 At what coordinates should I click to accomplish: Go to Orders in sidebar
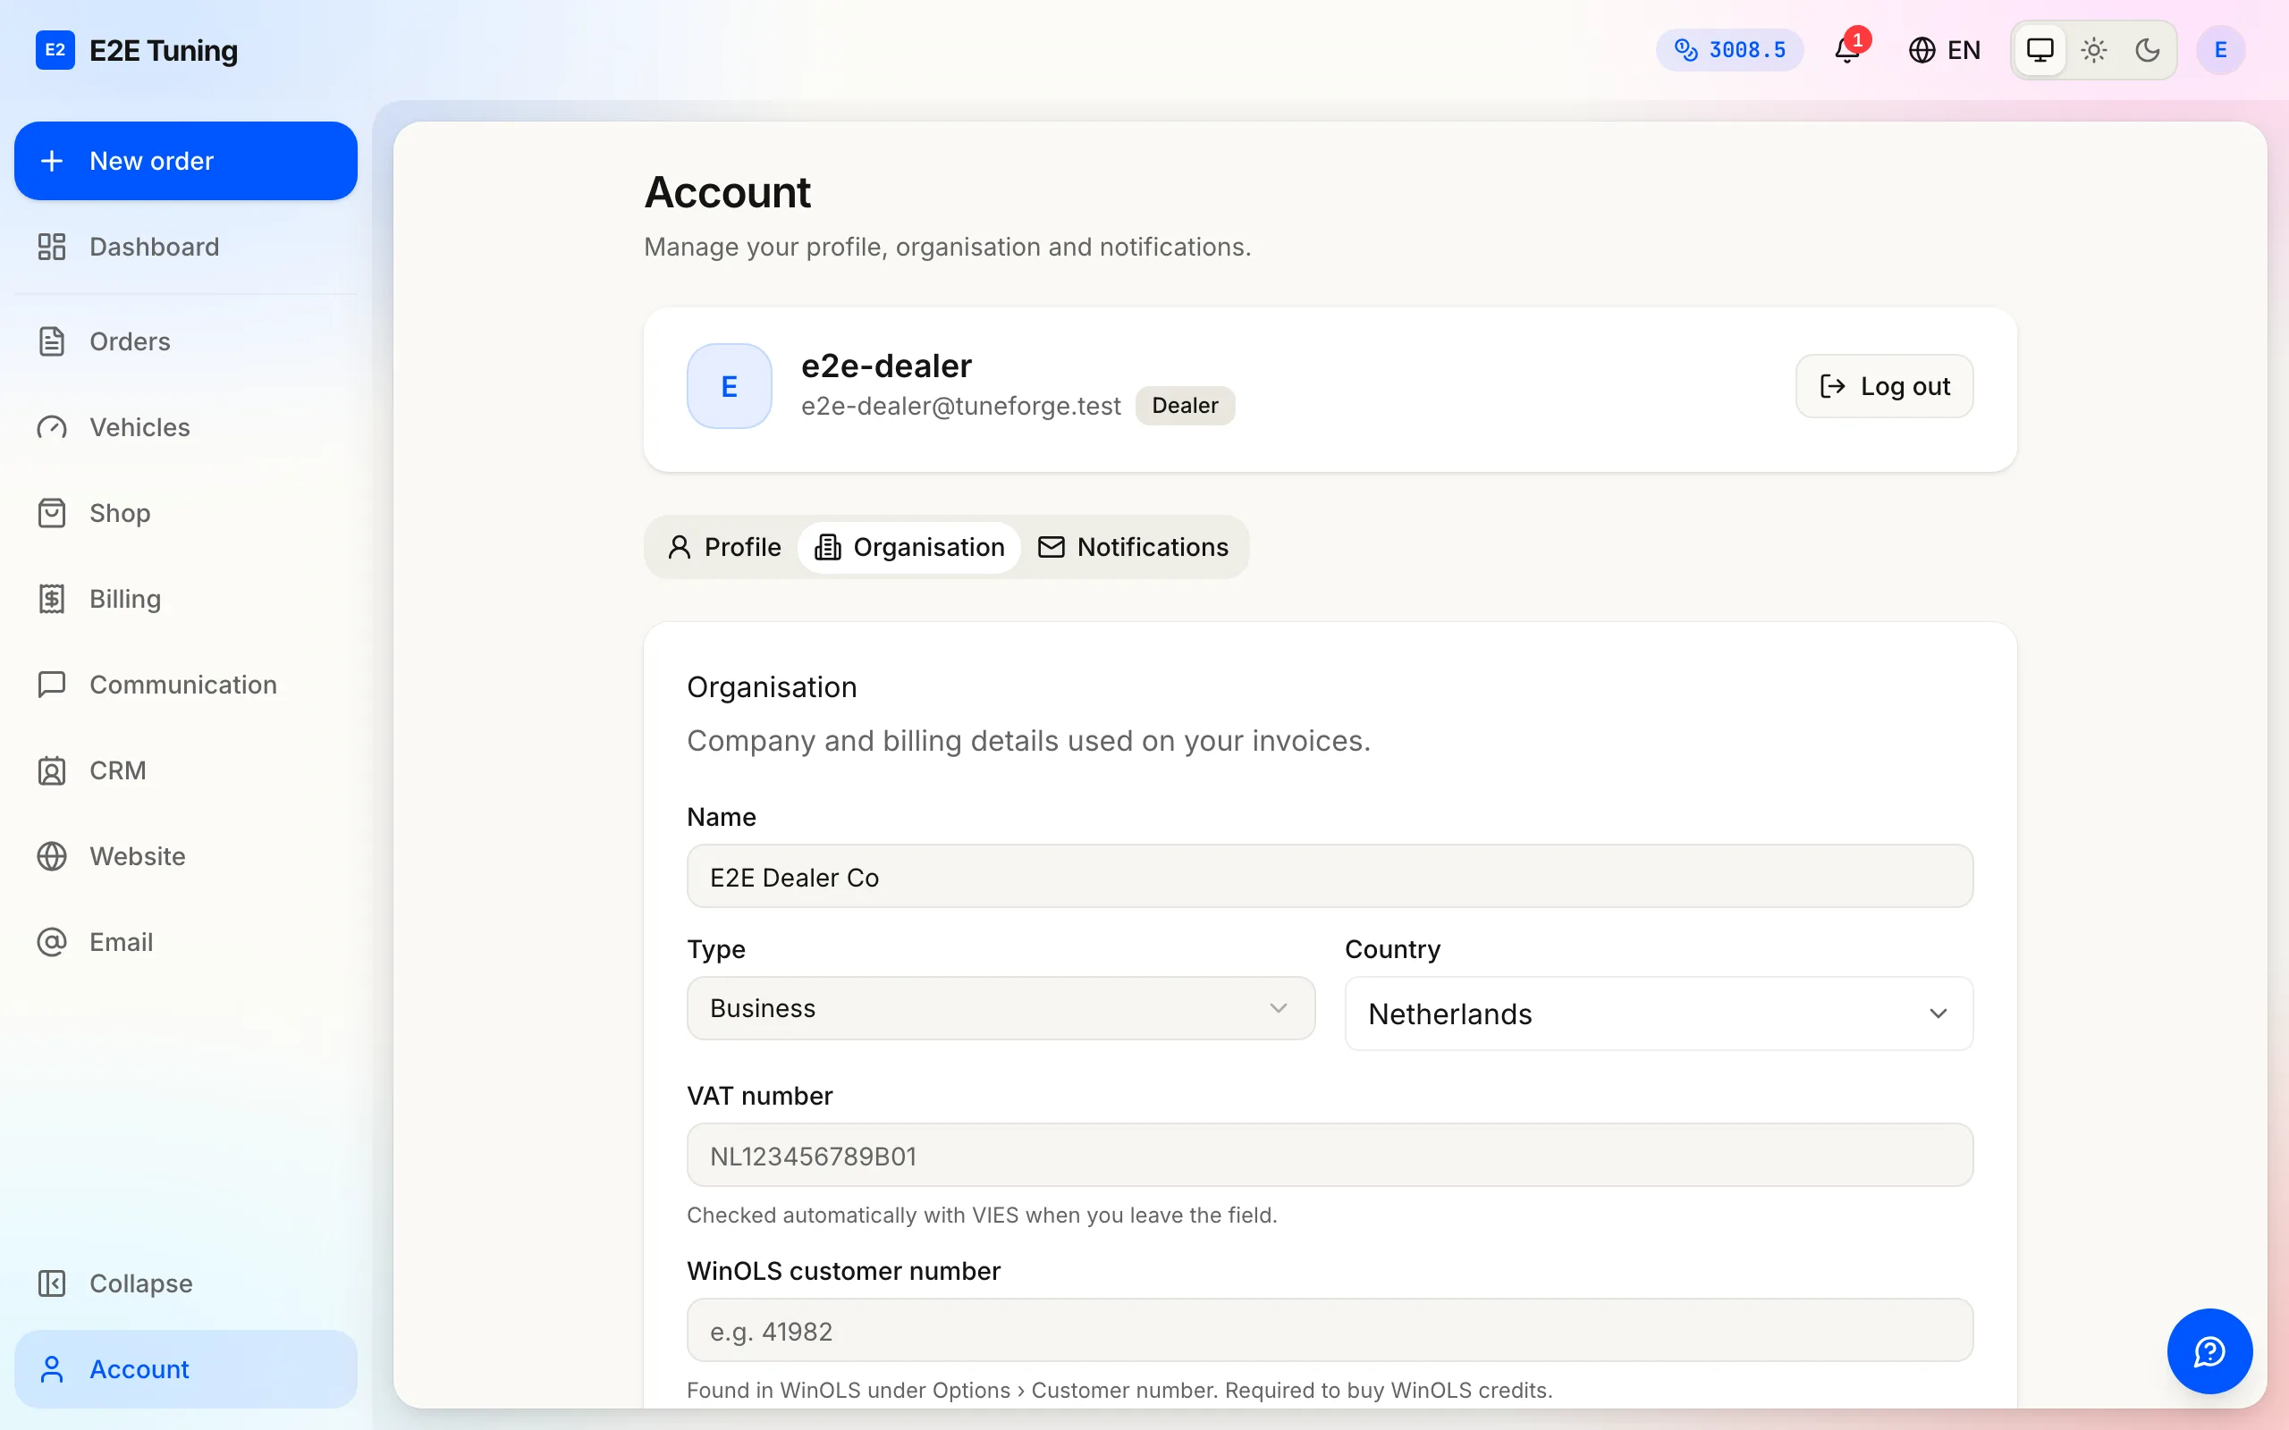tap(185, 341)
